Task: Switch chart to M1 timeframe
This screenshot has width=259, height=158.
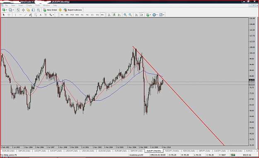Action: (x=62, y=15)
